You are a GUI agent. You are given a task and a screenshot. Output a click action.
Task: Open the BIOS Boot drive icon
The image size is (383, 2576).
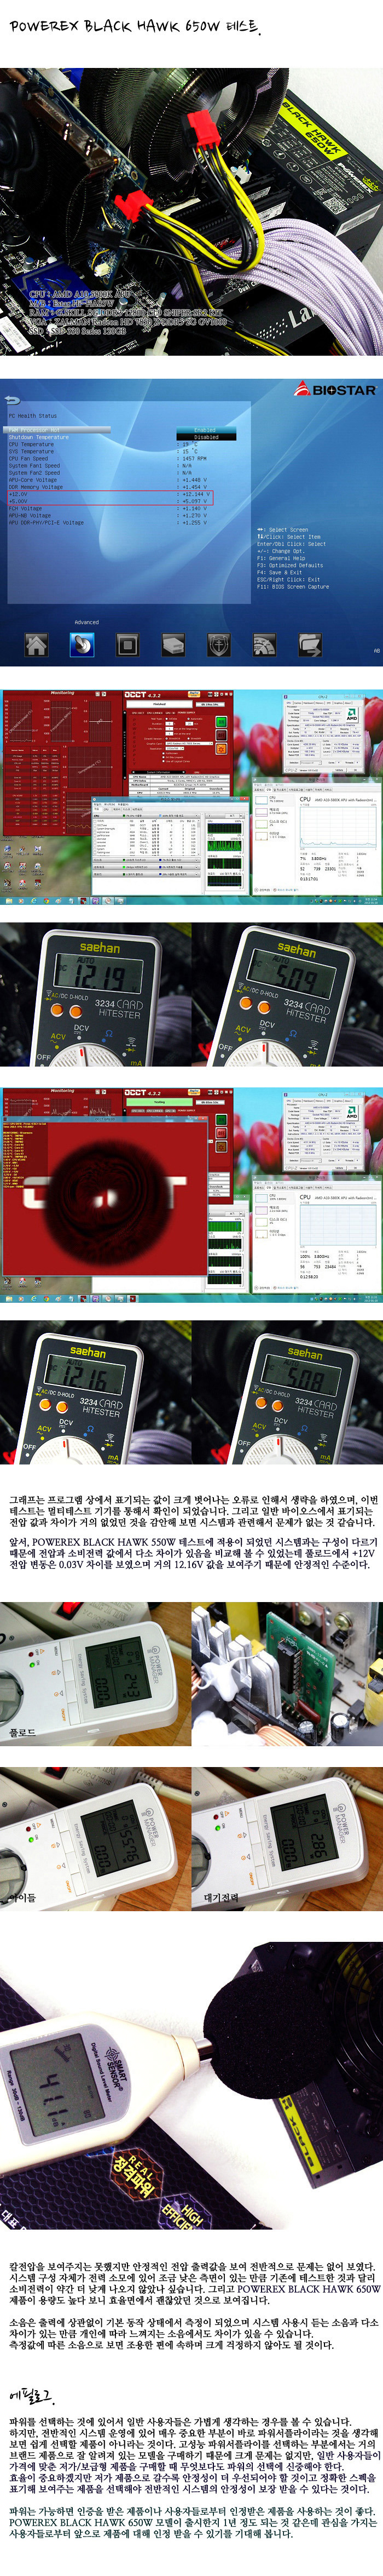(172, 645)
